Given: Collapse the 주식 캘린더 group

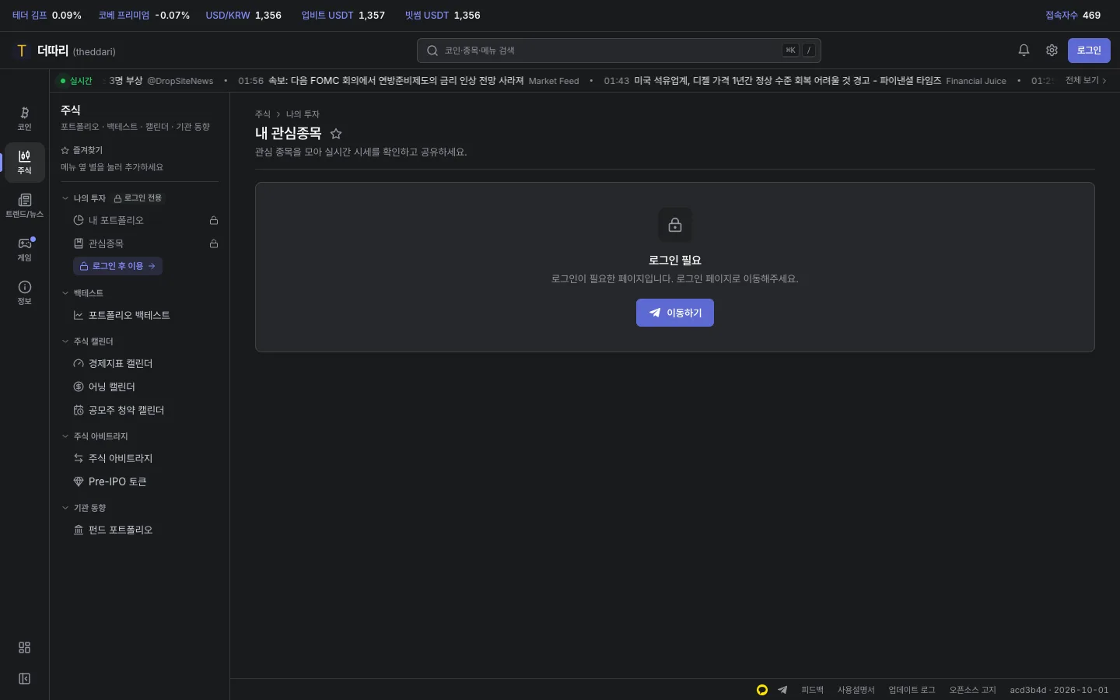Looking at the screenshot, I should 87,341.
